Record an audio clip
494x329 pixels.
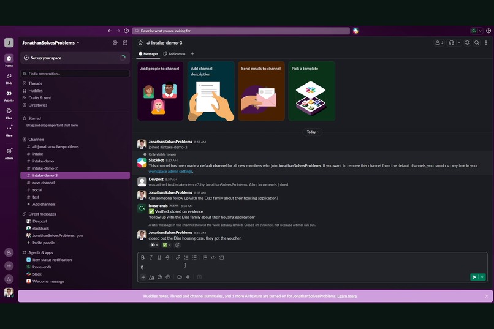[188, 277]
